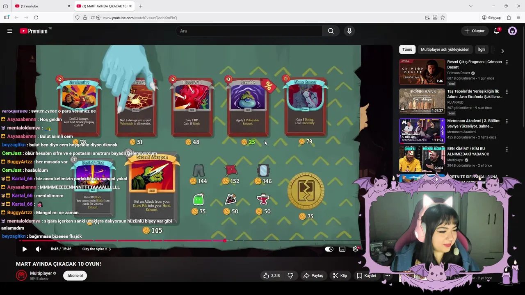Screen dimensions: 525x295
Task: Open Crimson Desert trailer thumbnail
Action: (422, 72)
